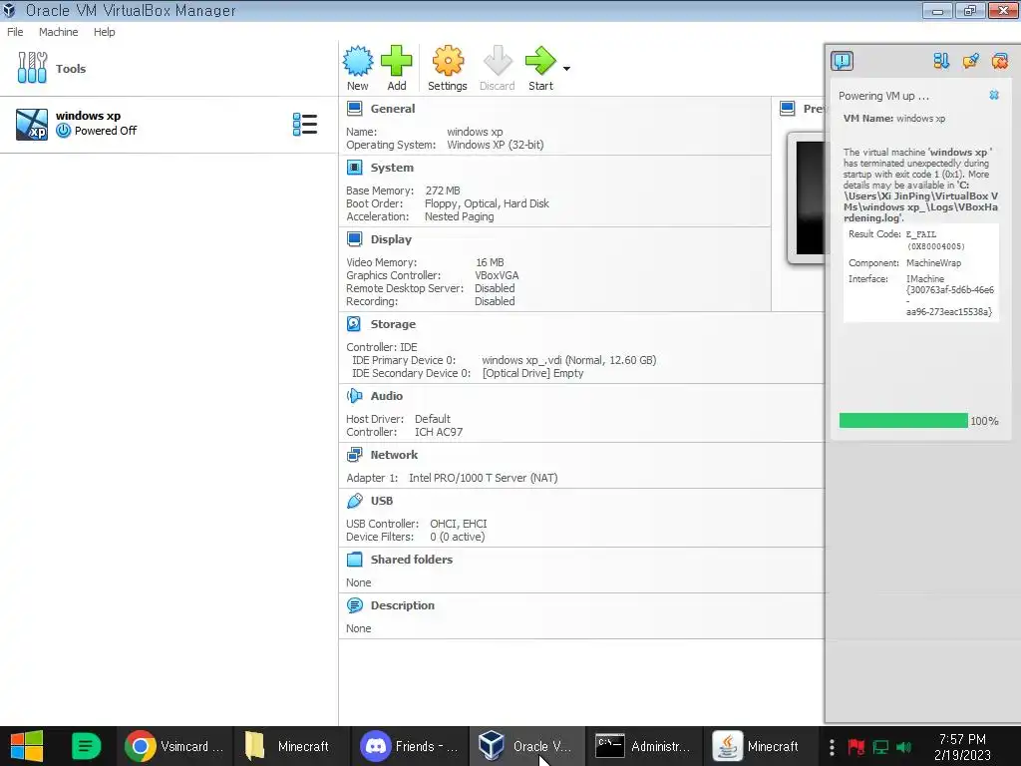Open the Shared folders heading link
The height and width of the screenshot is (766, 1021).
pyautogui.click(x=412, y=560)
